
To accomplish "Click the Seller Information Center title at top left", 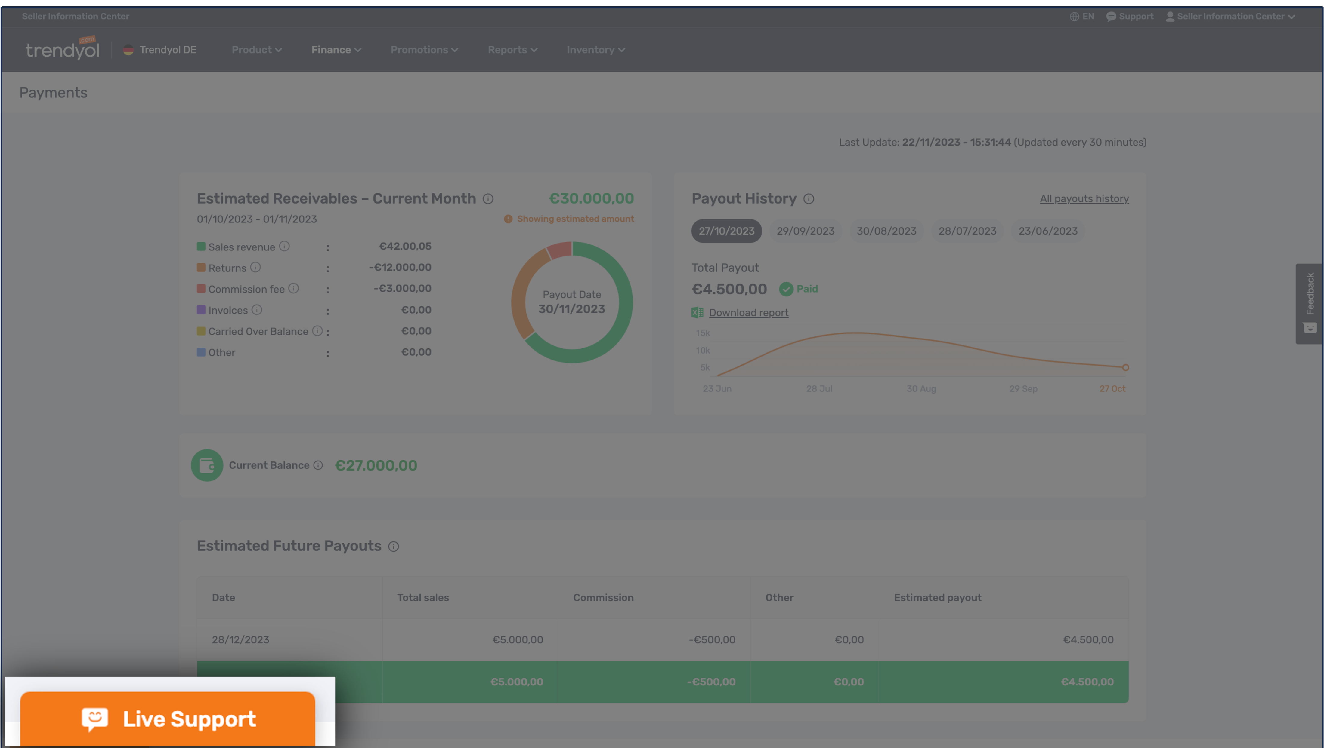I will click(x=76, y=17).
